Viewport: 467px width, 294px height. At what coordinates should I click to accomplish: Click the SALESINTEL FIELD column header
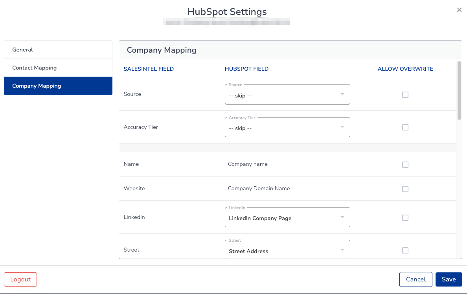coord(149,69)
